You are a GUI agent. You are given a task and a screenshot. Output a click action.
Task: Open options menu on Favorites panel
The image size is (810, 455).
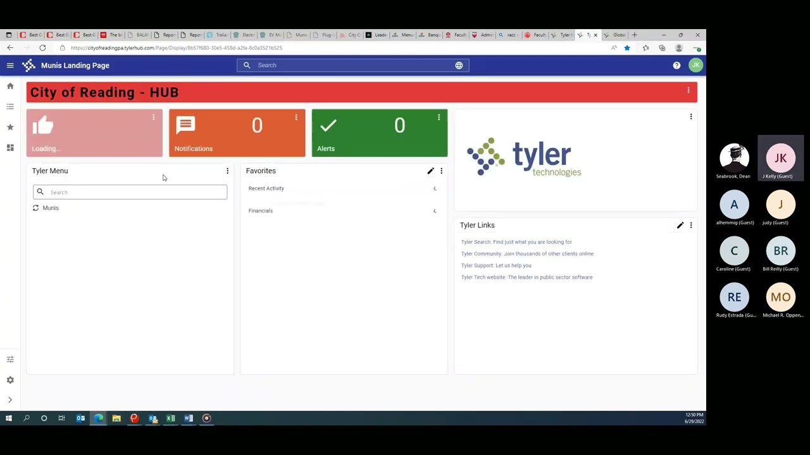[x=441, y=171]
